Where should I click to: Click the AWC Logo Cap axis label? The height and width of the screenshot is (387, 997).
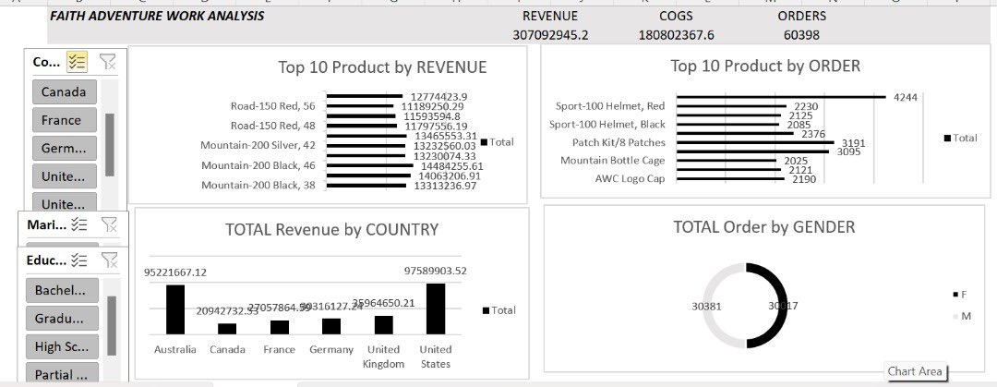click(631, 179)
